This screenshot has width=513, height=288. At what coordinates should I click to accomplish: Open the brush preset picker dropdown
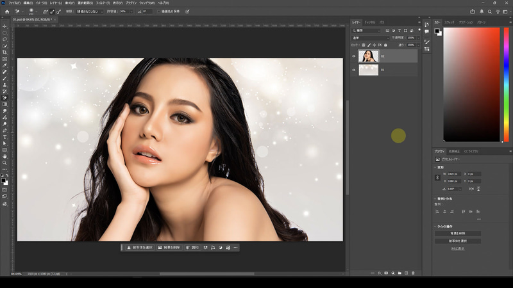pyautogui.click(x=36, y=12)
